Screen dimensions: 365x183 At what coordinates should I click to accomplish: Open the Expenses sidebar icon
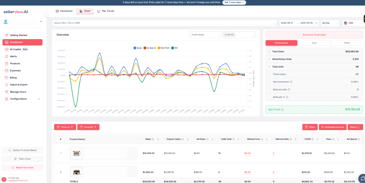(7, 71)
